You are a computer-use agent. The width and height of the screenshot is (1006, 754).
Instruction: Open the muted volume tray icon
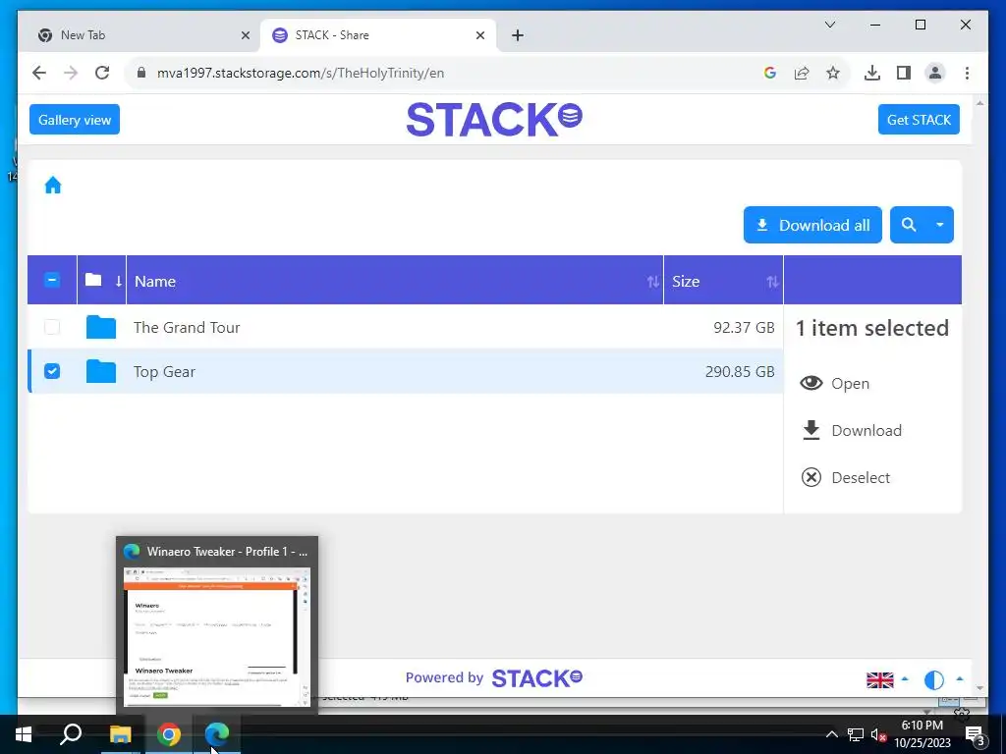(878, 734)
